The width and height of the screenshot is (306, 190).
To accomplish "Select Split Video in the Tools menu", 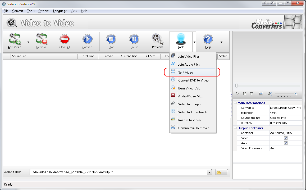I will click(x=193, y=73).
